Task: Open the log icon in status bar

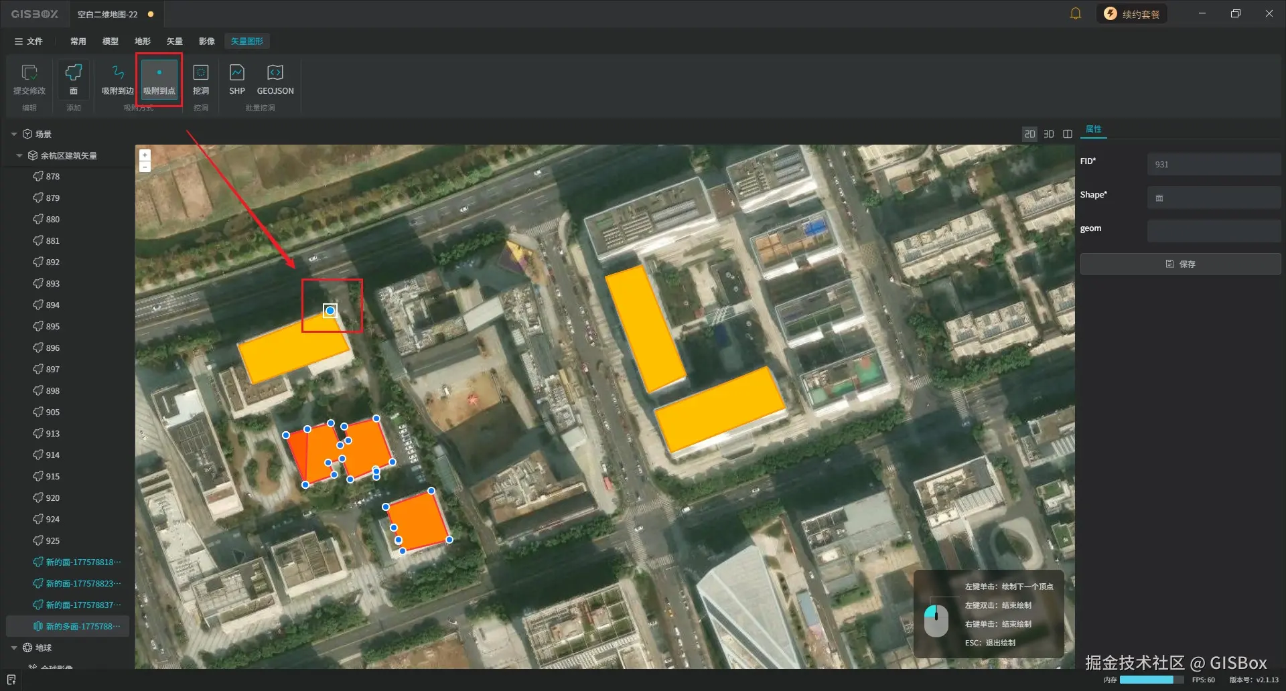Action: (x=11, y=680)
